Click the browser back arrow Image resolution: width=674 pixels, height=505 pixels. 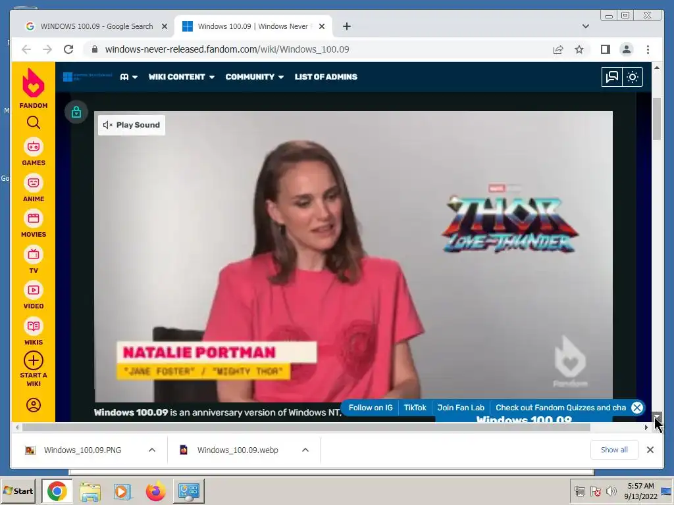point(26,49)
